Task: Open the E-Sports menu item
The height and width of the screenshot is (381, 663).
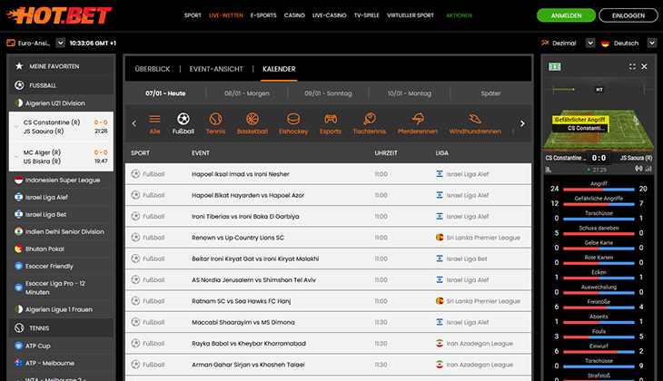Action: 263,15
